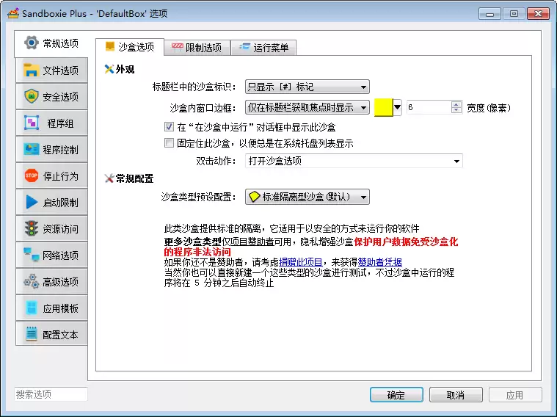Uncheck 在"在沙盒中运行"对话框中显示此沙盒
The image size is (557, 417).
(x=169, y=126)
